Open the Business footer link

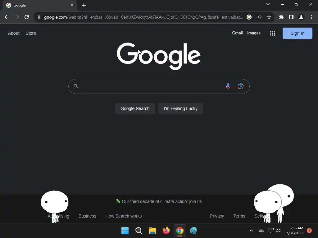tap(87, 216)
